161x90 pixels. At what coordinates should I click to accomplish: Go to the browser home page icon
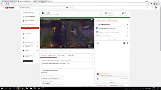9,4
